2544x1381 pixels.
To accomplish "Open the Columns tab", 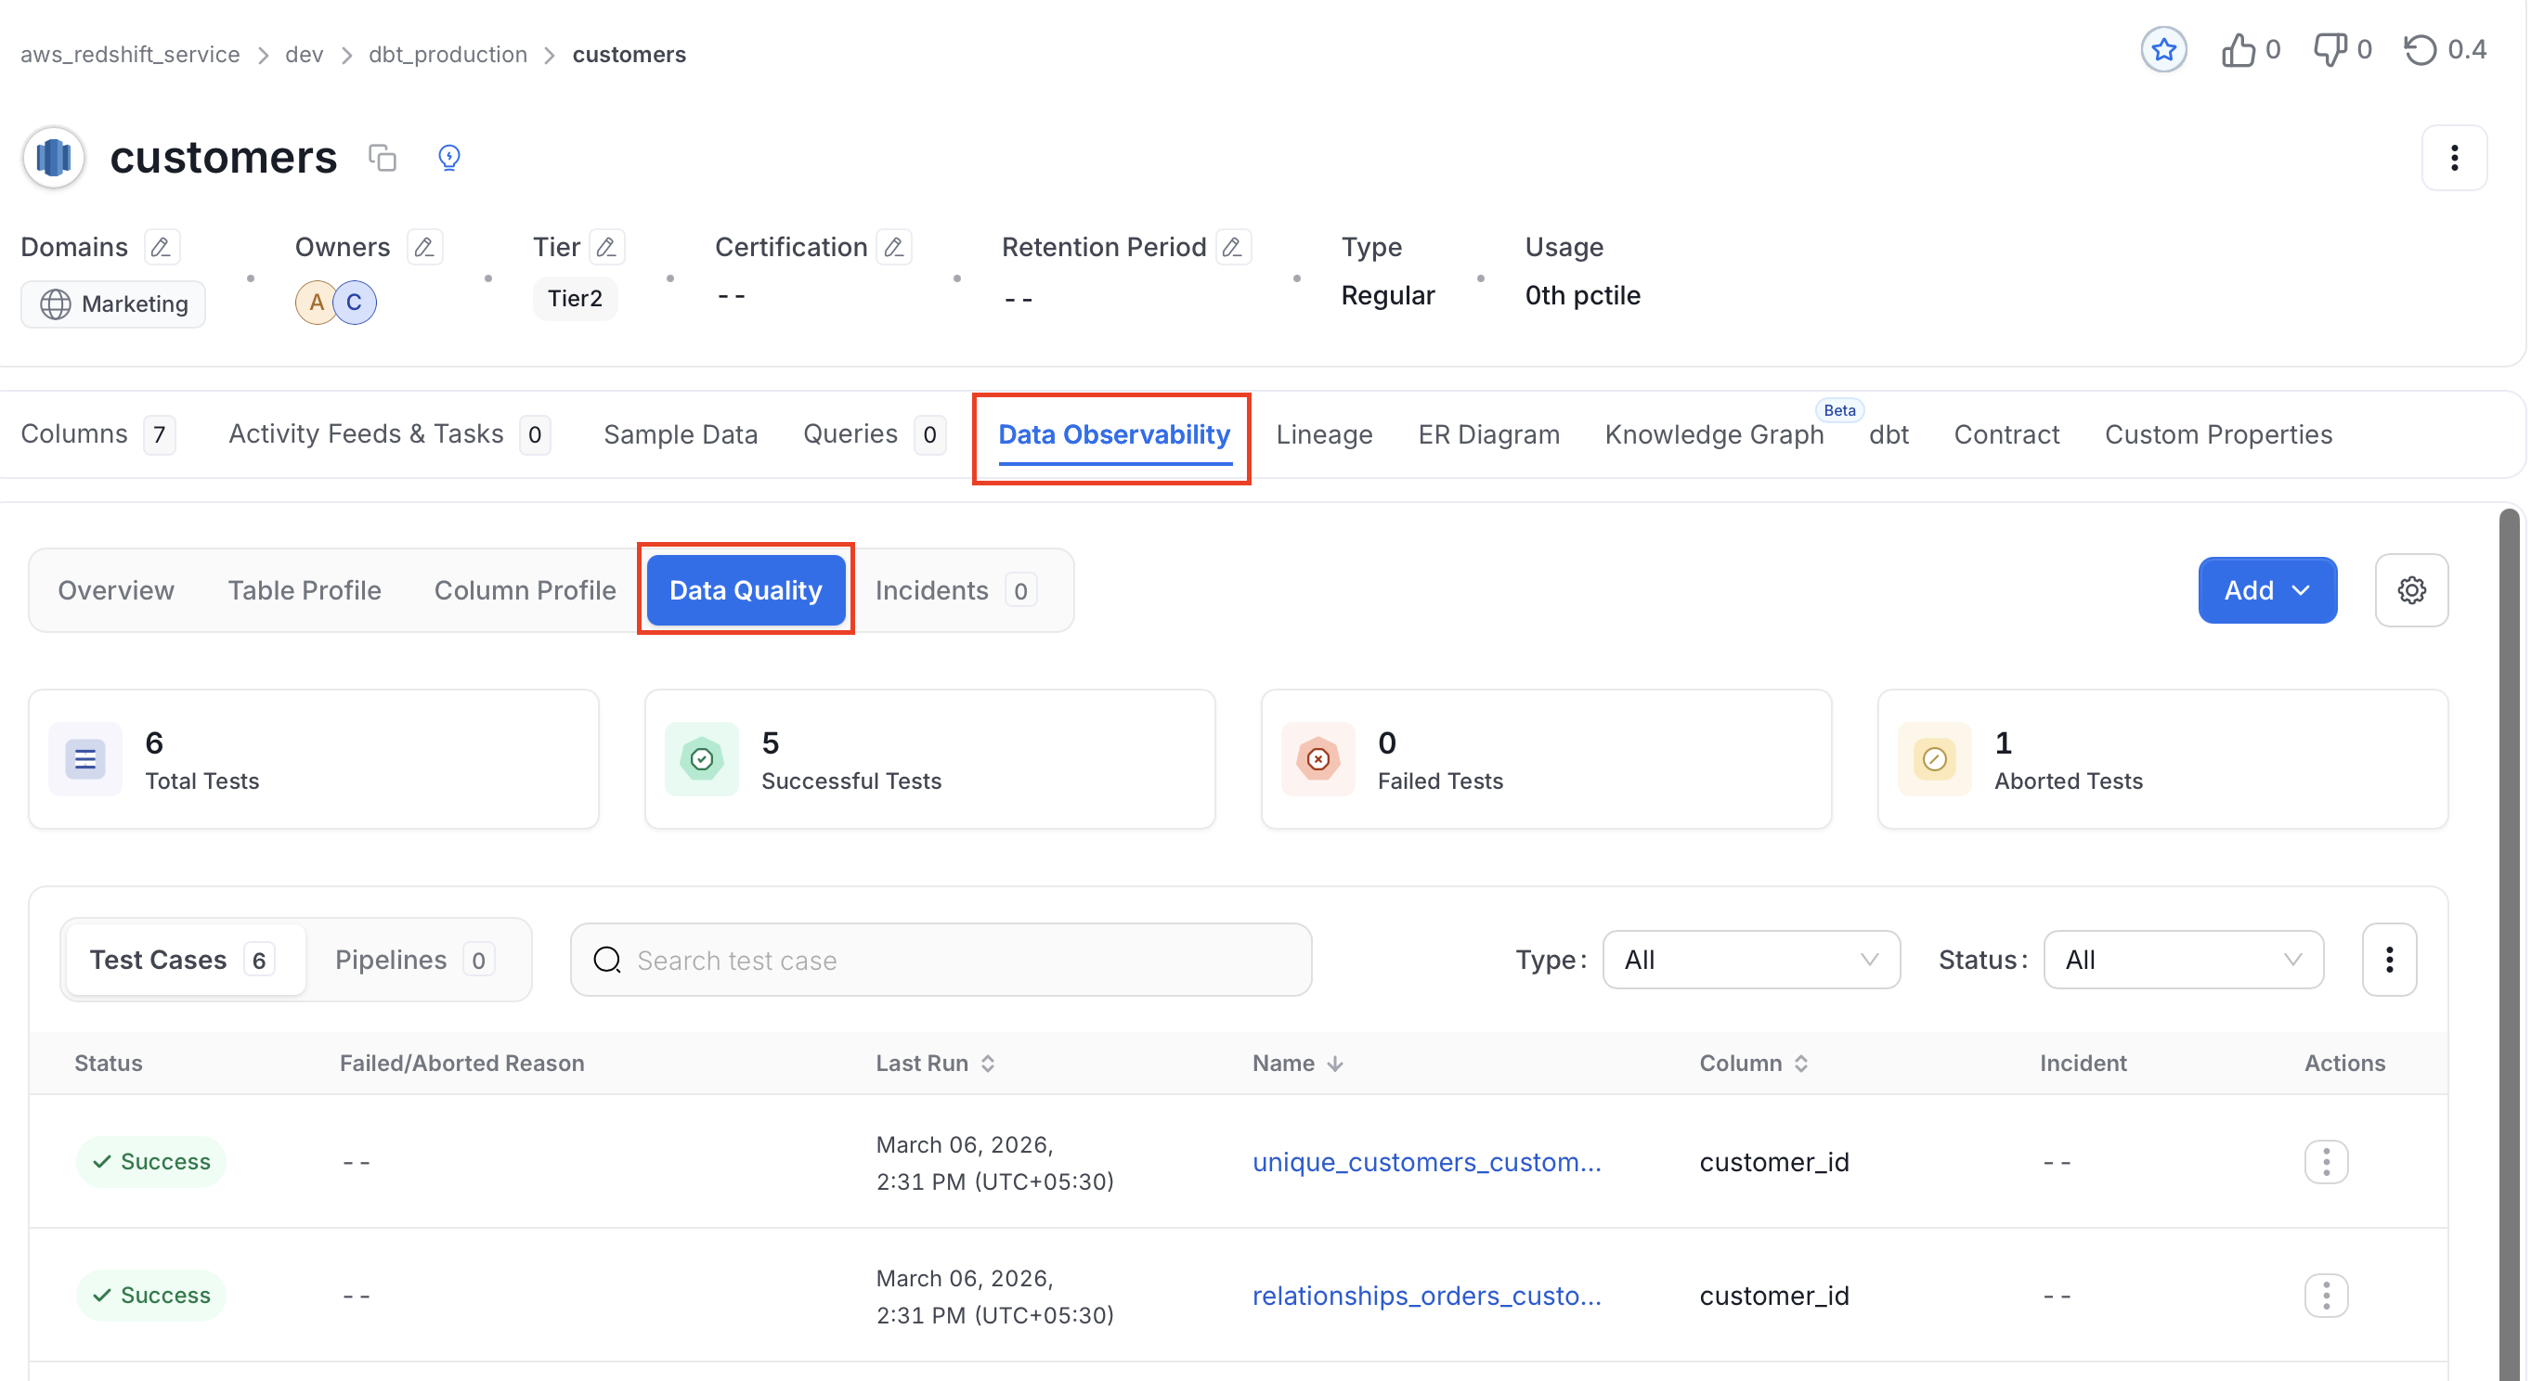I will (x=98, y=434).
